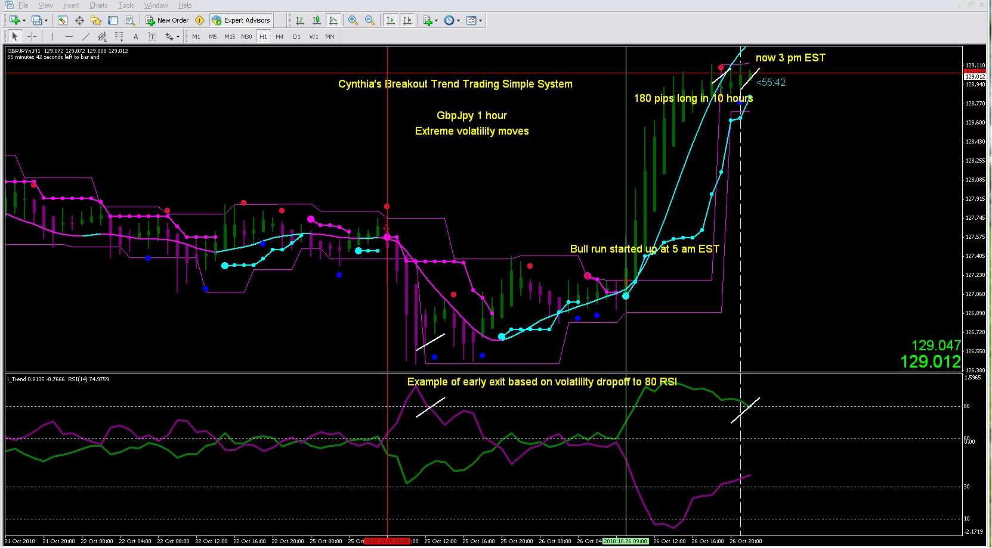Open the Insert menu
The image size is (992, 548).
[71, 5]
